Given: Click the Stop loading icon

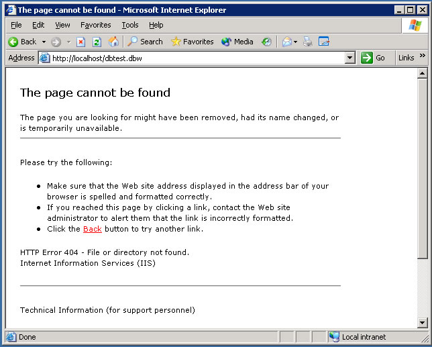Looking at the screenshot, I should click(x=81, y=42).
